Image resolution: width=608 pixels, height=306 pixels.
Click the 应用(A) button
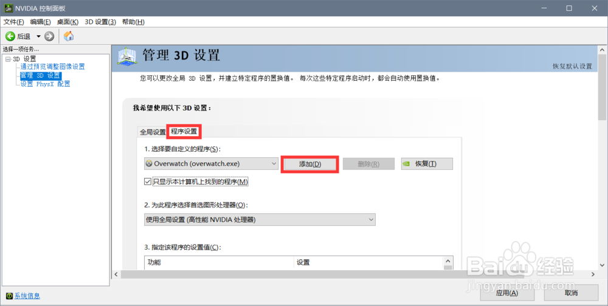[x=507, y=293]
